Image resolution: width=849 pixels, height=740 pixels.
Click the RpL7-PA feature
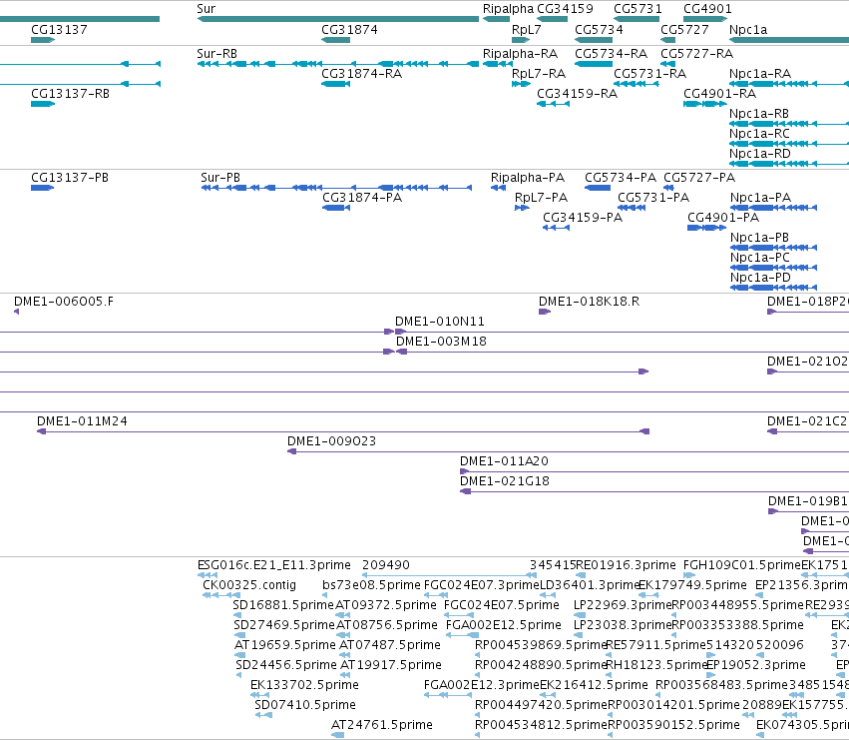[522, 208]
